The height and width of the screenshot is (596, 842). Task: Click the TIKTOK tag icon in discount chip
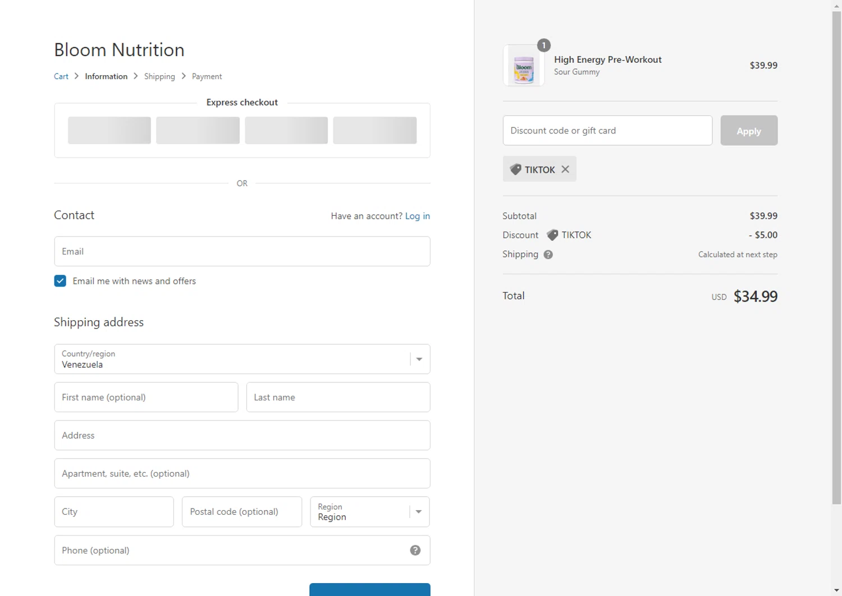515,169
